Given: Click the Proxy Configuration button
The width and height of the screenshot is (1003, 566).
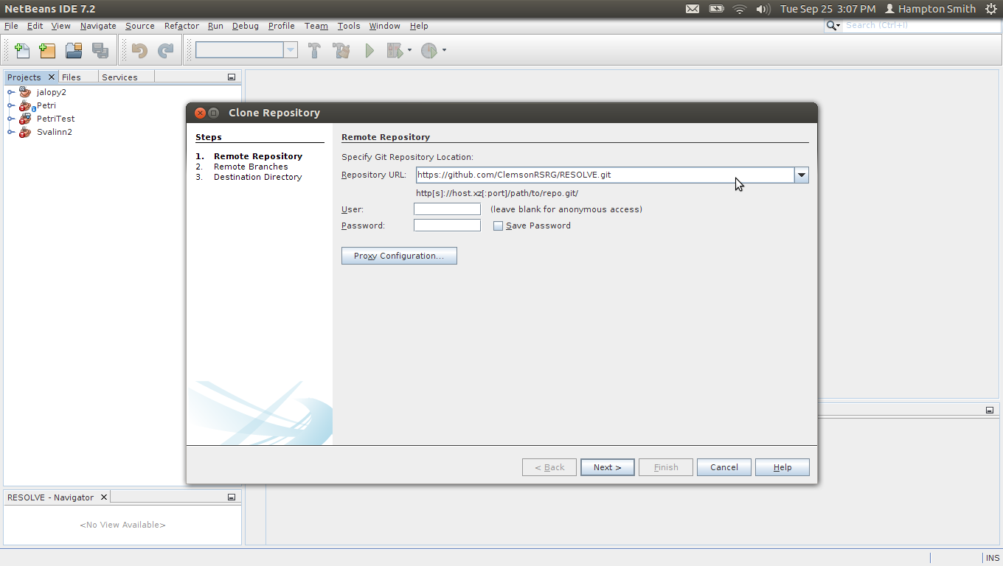Looking at the screenshot, I should 399,256.
